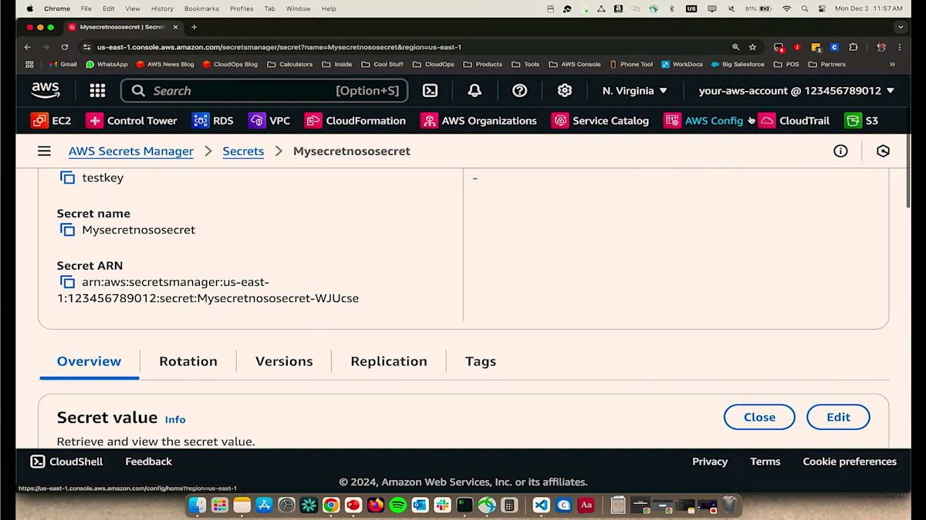Viewport: 926px width, 520px height.
Task: Open the CloudOps bookmark folder
Action: [x=434, y=65]
